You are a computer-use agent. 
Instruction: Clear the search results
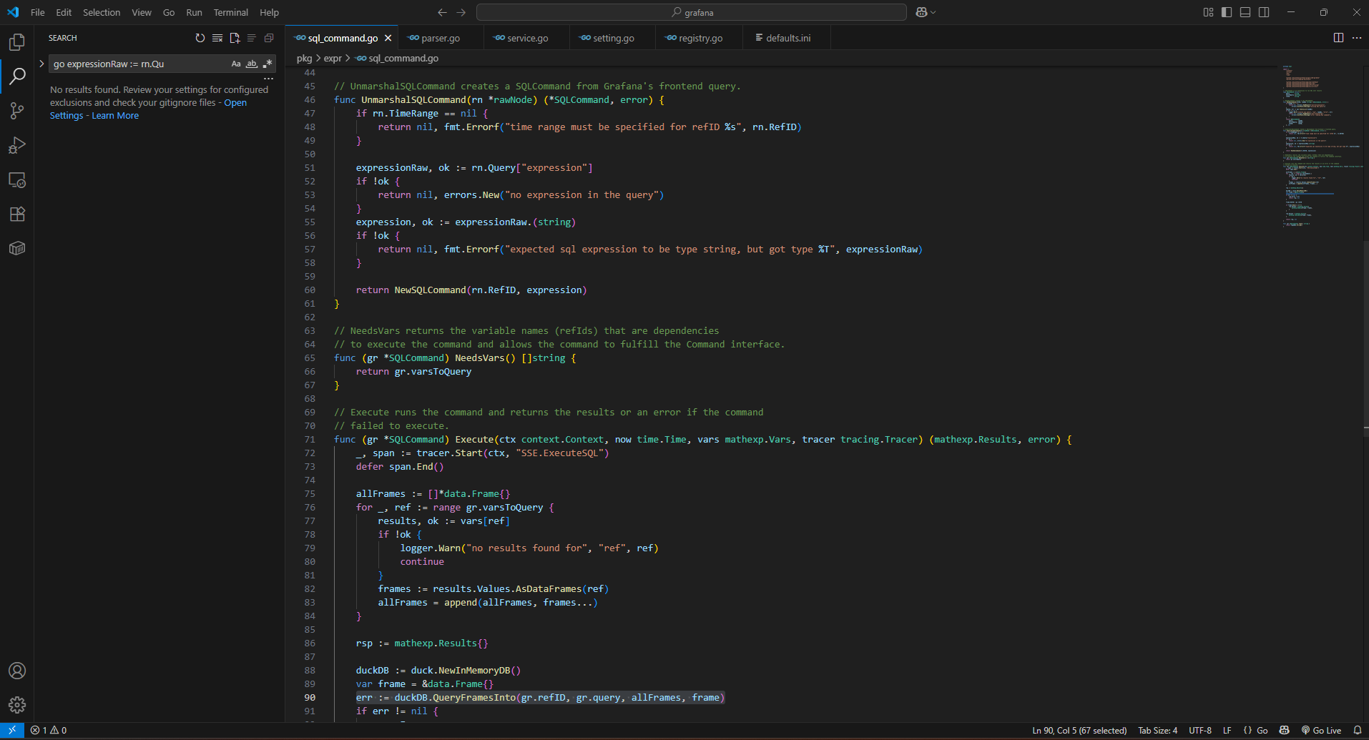tap(217, 38)
